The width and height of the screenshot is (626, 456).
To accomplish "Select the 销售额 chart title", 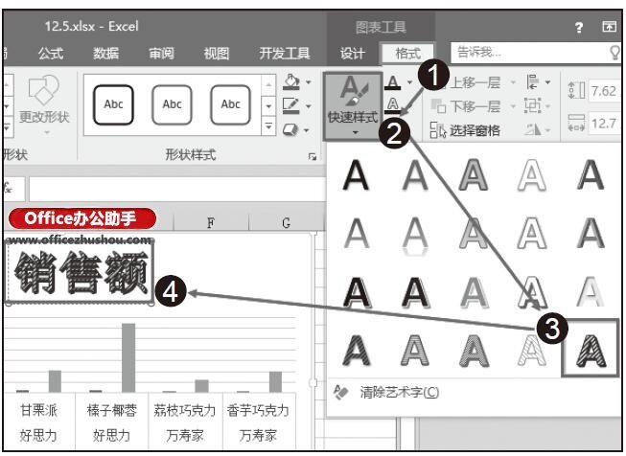I will (x=80, y=274).
